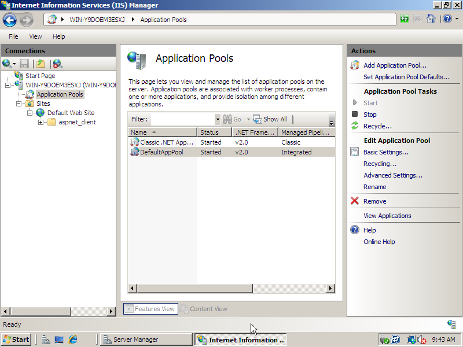Sort by the Status column header

point(214,132)
